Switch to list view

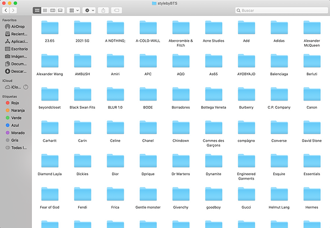45,10
